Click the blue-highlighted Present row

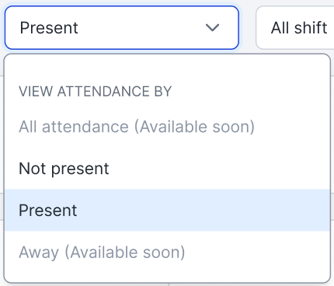(x=167, y=210)
